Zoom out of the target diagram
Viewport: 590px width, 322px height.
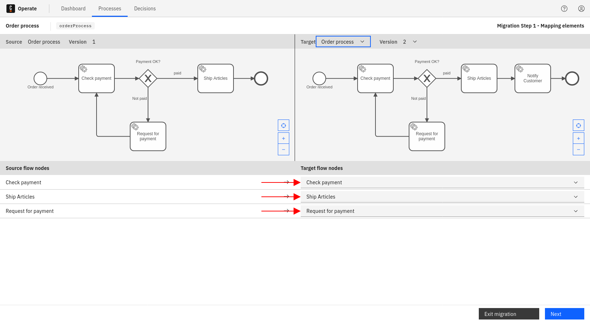pyautogui.click(x=578, y=149)
